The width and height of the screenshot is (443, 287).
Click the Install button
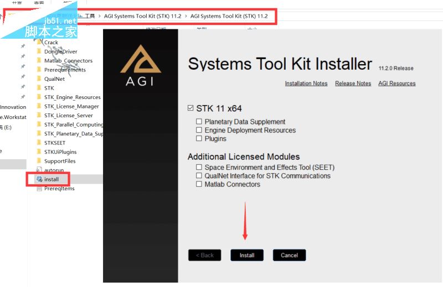(247, 255)
